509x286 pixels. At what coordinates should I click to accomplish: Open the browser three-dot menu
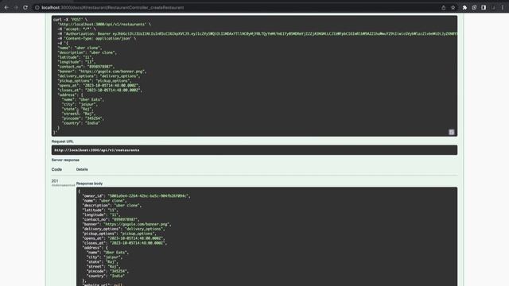pos(503,7)
